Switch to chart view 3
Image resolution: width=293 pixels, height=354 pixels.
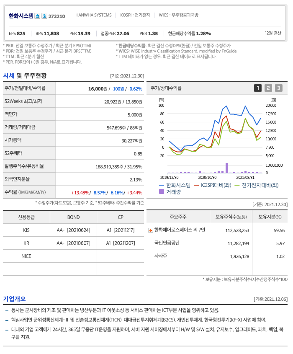pyautogui.click(x=279, y=88)
